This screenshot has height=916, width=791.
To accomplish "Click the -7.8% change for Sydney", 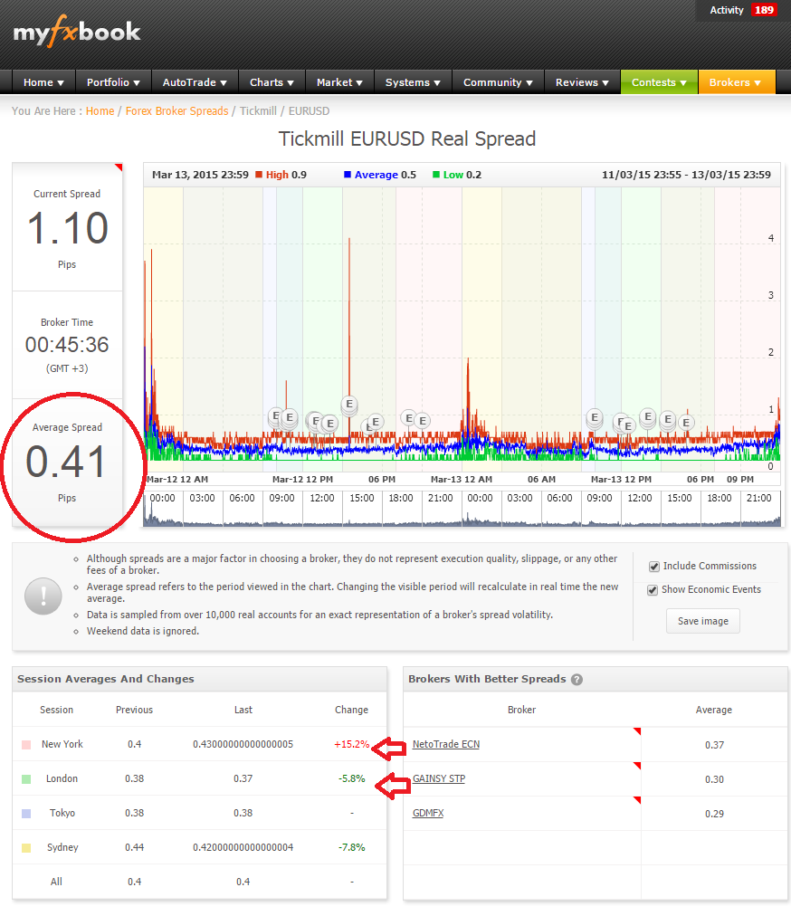I will click(352, 847).
